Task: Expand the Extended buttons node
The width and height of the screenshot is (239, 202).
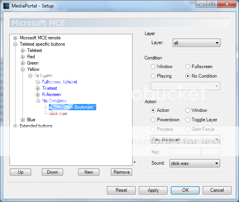Action: click(x=15, y=126)
